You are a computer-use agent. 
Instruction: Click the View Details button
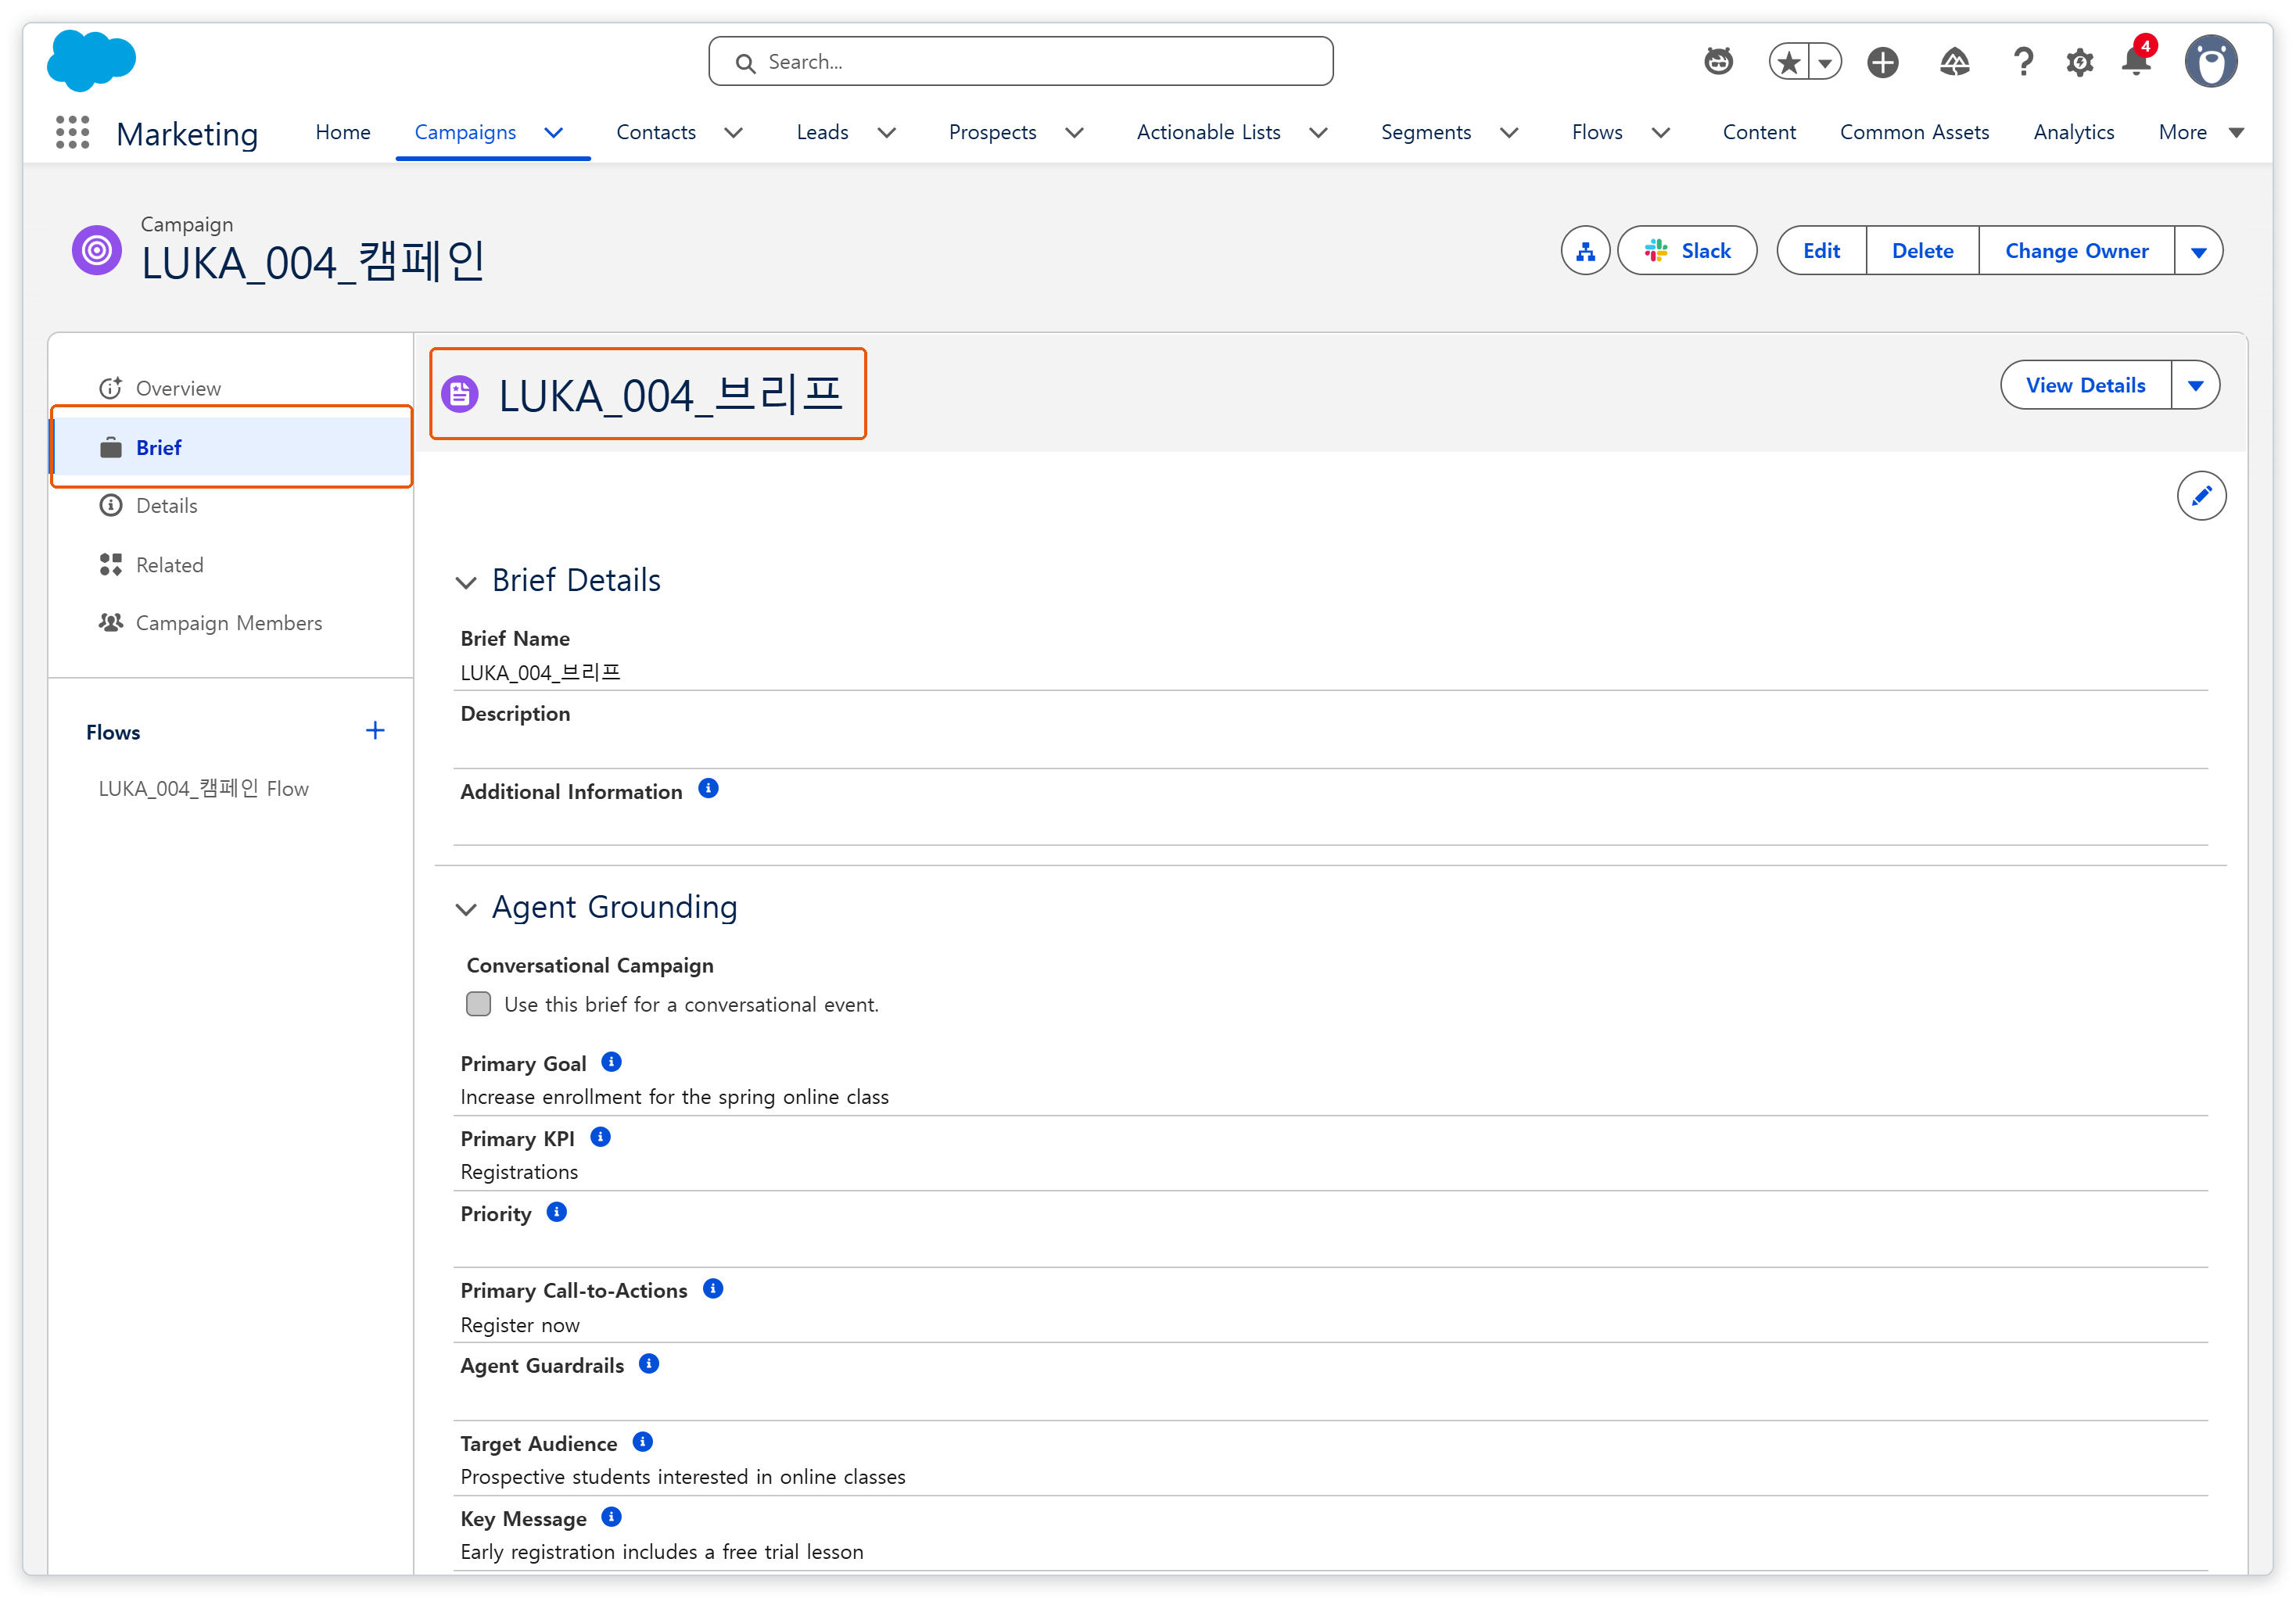click(x=2085, y=385)
